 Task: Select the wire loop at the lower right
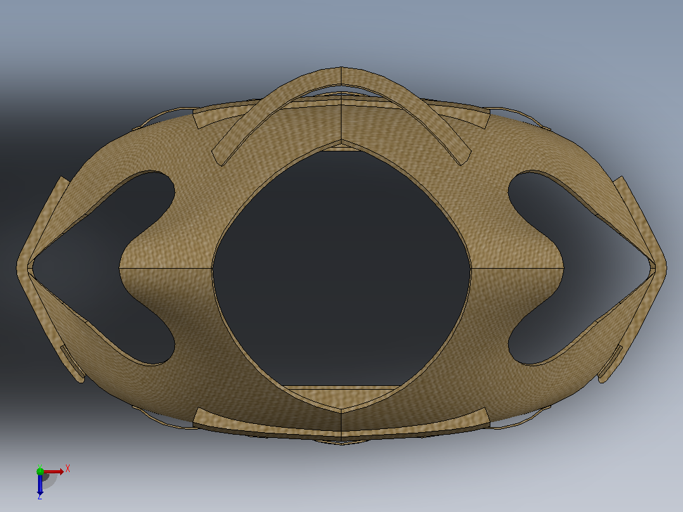pos(518,419)
